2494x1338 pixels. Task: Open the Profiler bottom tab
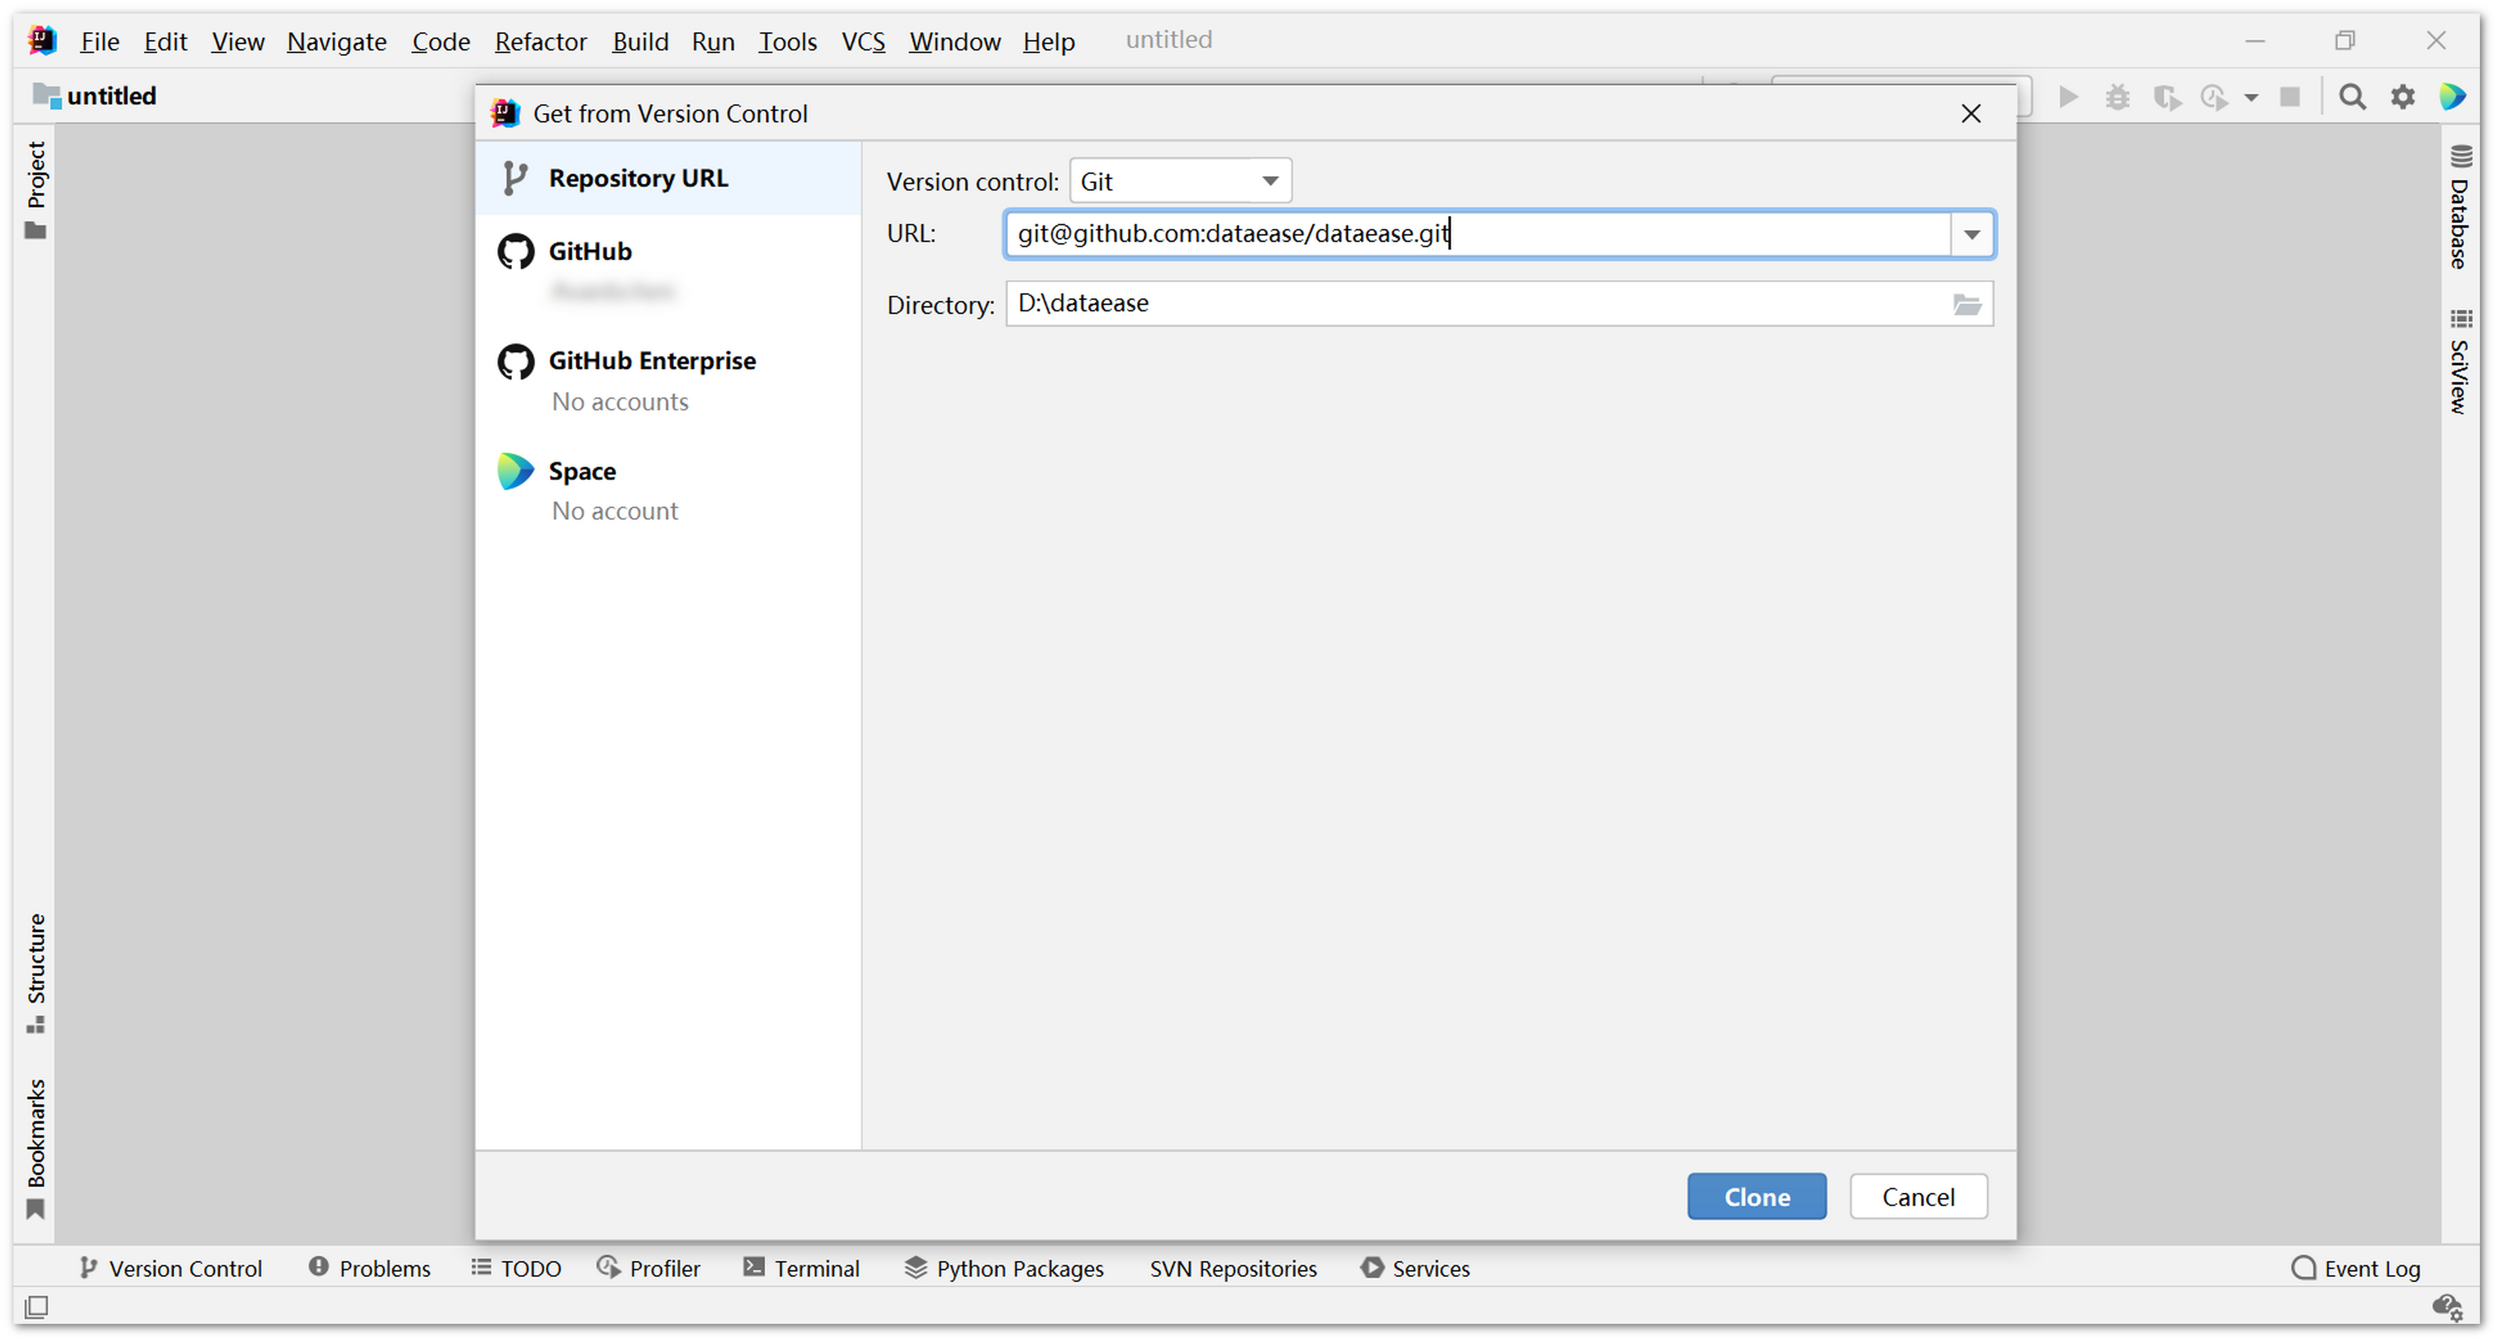[x=649, y=1268]
